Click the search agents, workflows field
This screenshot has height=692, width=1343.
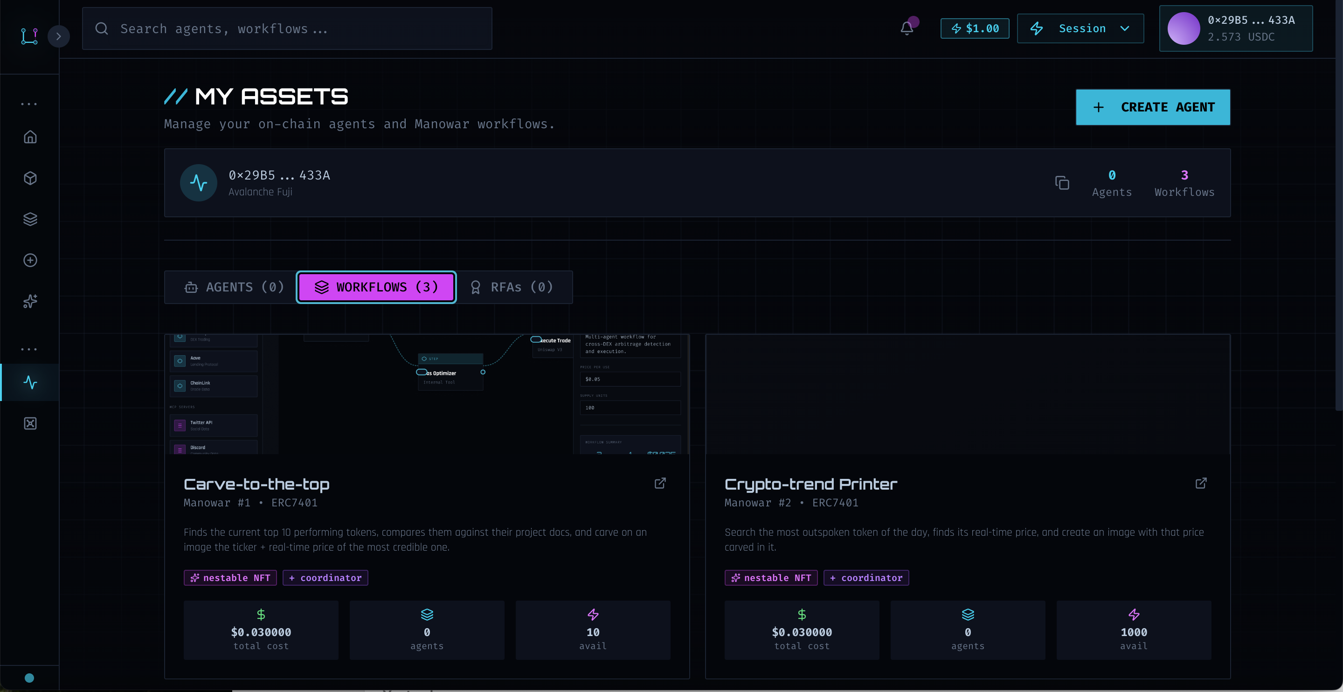point(287,29)
